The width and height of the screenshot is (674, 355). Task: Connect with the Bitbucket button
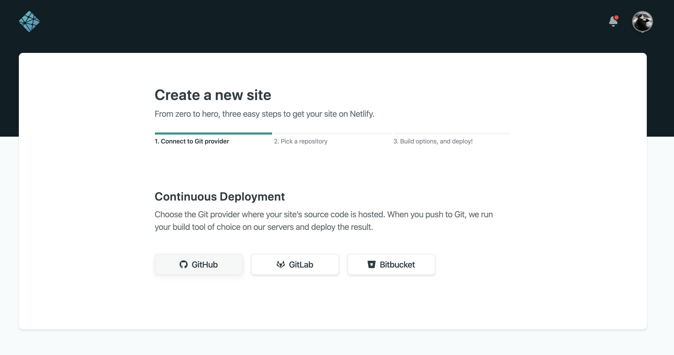click(x=391, y=264)
